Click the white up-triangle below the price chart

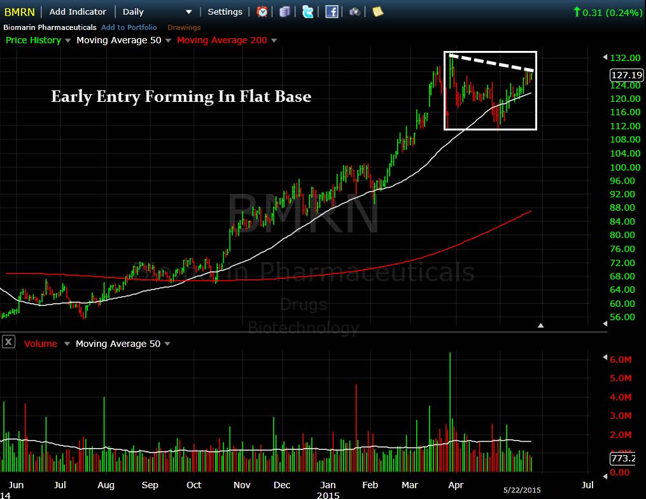[540, 325]
